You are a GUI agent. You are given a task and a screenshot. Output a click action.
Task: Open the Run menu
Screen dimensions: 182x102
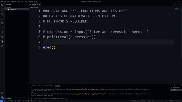pyautogui.click(x=26, y=1)
